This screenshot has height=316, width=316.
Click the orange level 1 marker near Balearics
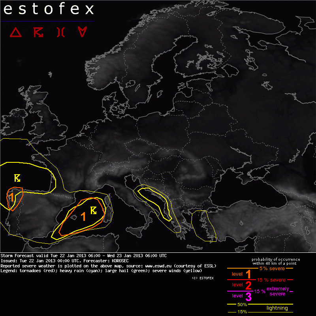[83, 216]
